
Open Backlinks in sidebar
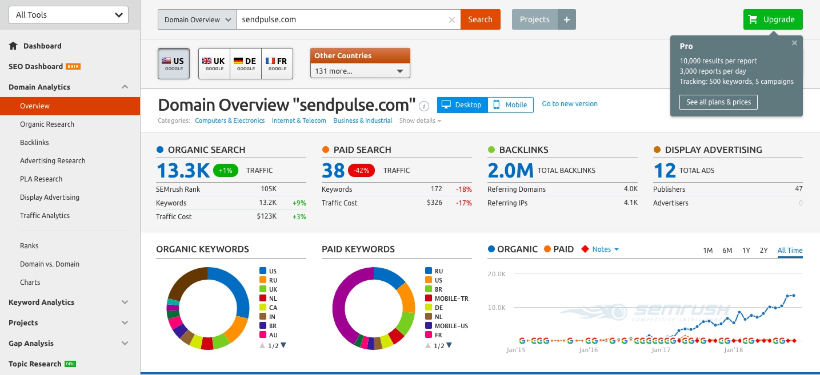tap(34, 143)
